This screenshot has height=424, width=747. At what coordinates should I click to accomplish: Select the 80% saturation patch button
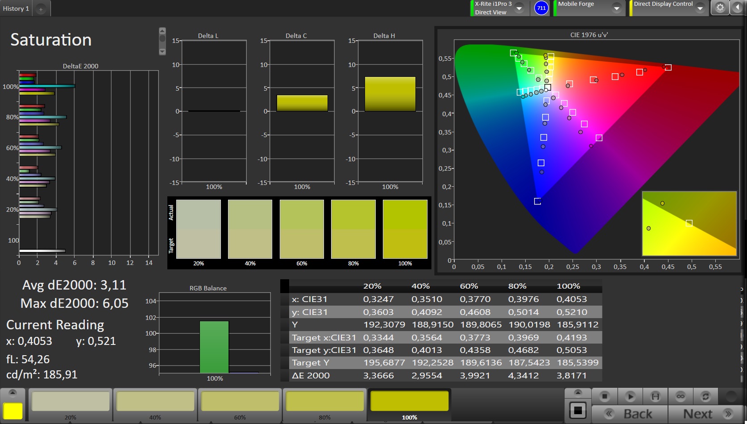click(x=324, y=405)
